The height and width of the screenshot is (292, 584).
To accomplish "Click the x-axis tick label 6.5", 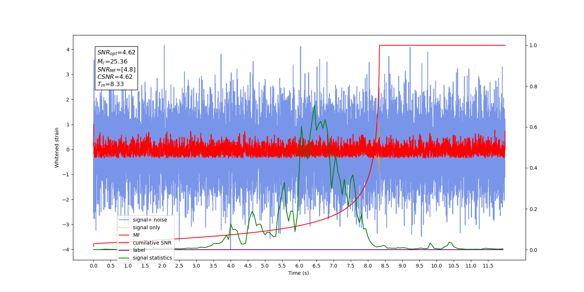I will pos(316,266).
